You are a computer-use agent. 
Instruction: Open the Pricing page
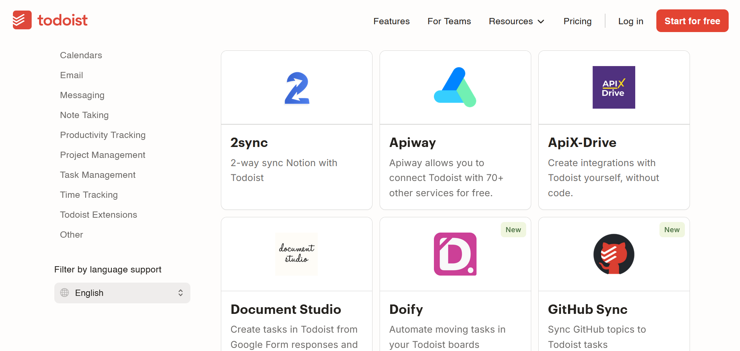[577, 21]
